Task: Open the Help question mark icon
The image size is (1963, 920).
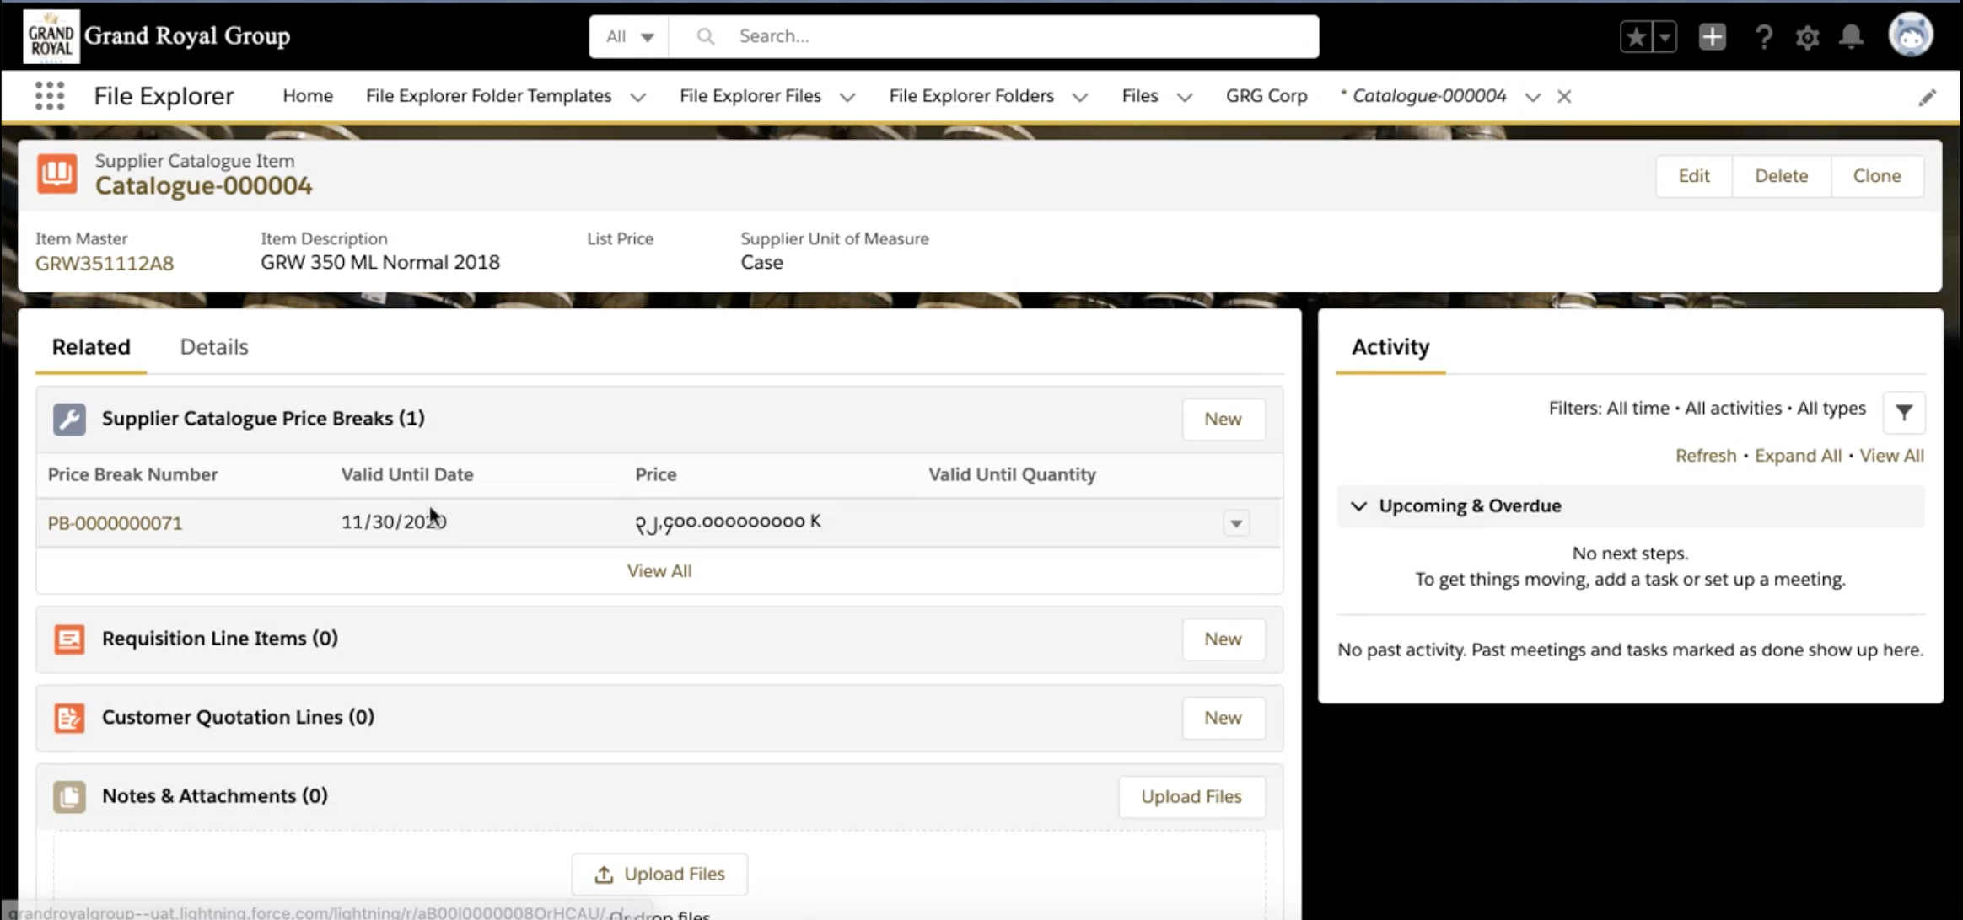Action: tap(1763, 37)
